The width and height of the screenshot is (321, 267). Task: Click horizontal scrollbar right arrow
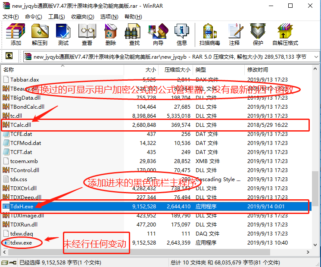pyautogui.click(x=308, y=252)
